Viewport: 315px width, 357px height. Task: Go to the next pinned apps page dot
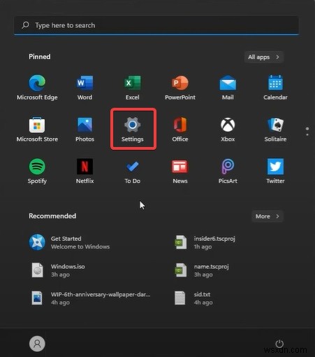(307, 134)
